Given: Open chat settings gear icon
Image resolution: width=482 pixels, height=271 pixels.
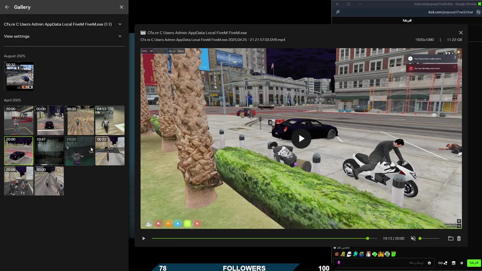Looking at the screenshot, I should click(x=462, y=263).
